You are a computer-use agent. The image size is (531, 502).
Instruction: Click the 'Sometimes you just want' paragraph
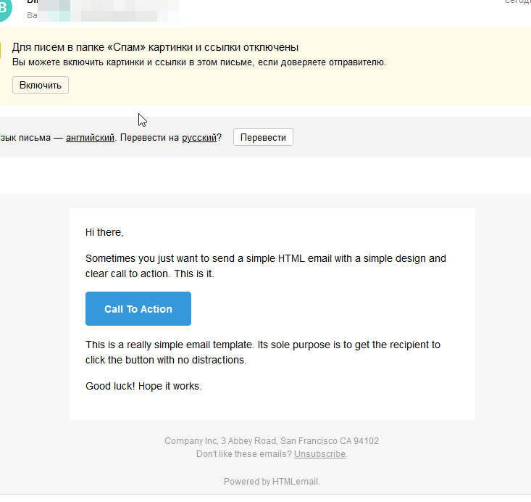(265, 266)
